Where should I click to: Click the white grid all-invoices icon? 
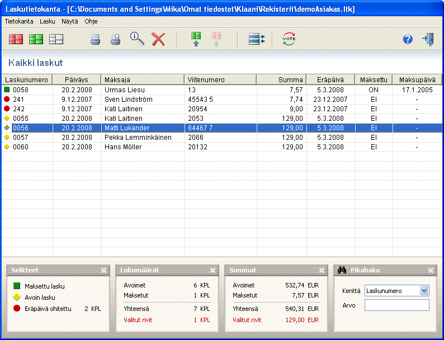(56, 39)
